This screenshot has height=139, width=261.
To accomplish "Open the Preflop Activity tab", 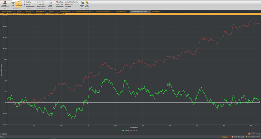I will click(40, 12).
